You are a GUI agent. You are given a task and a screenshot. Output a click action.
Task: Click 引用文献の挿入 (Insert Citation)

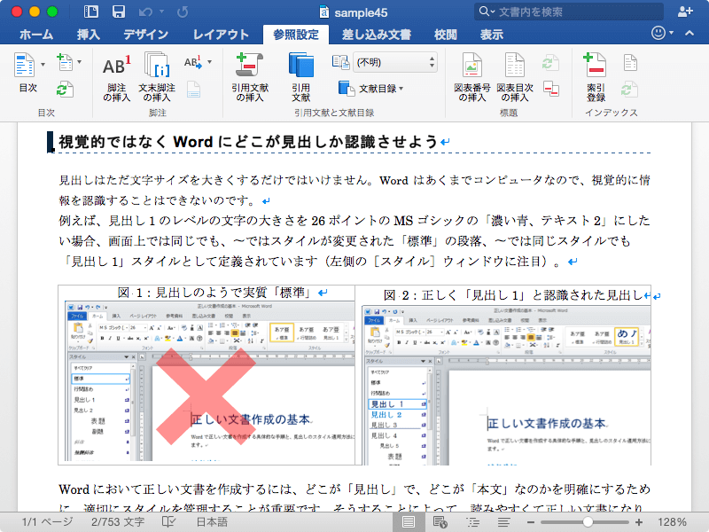coord(250,77)
